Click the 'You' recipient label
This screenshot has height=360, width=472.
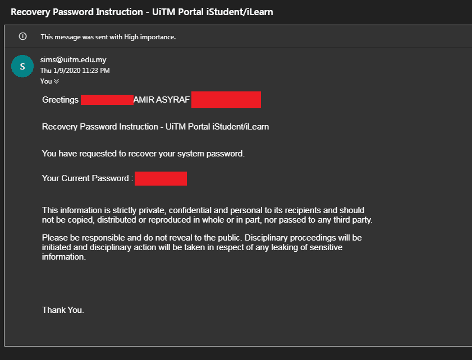click(x=46, y=81)
